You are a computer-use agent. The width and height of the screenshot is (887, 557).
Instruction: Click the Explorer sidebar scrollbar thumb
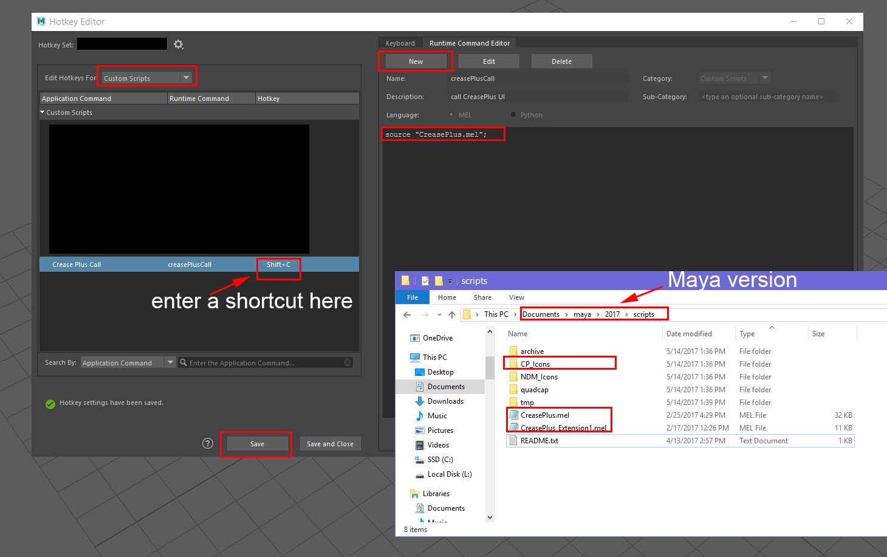[490, 367]
